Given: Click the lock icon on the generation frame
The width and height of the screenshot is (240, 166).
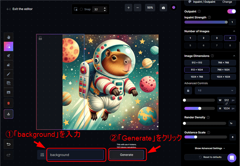Looking at the screenshot, I should [x=40, y=38].
